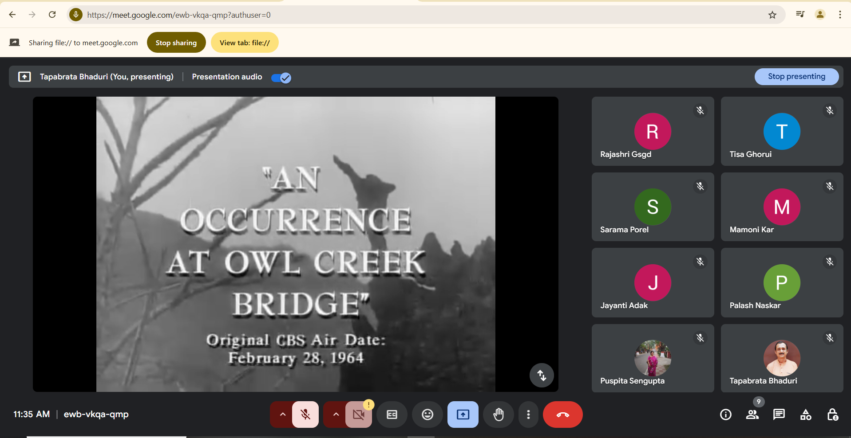Select Rajashri Gsgd participant tile
Screen dimensions: 851x438
653,131
